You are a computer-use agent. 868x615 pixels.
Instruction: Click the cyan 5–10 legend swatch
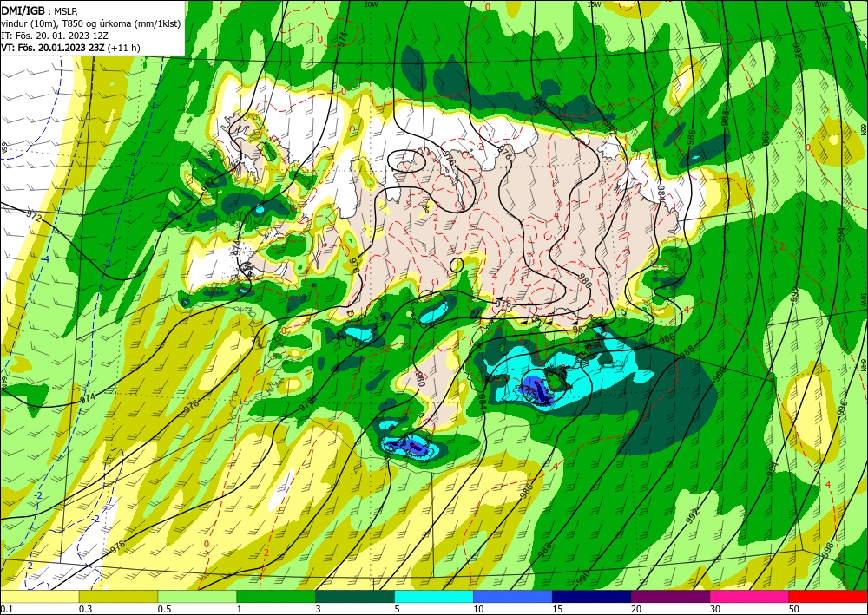click(434, 596)
